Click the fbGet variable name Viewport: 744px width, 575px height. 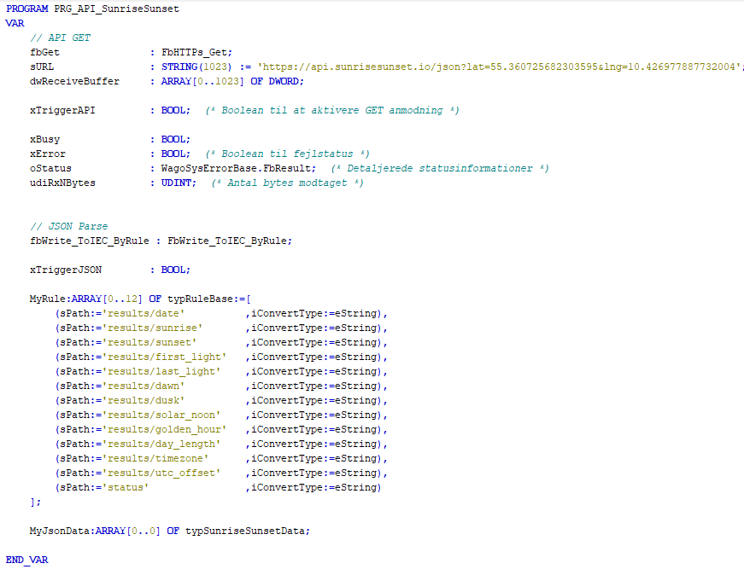[x=44, y=52]
